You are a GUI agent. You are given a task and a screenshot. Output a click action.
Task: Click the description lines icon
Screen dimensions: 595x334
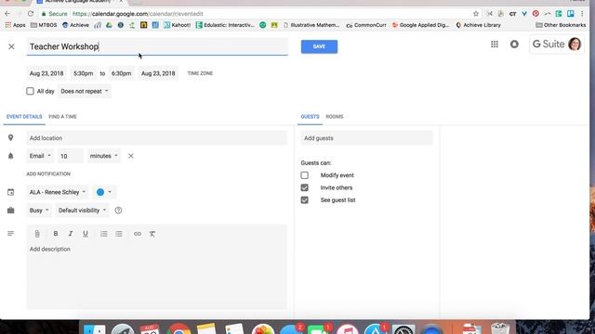point(10,234)
